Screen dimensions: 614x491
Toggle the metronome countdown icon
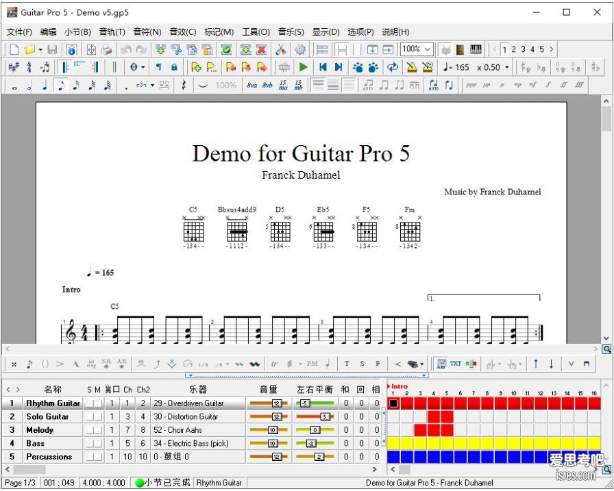tap(428, 67)
